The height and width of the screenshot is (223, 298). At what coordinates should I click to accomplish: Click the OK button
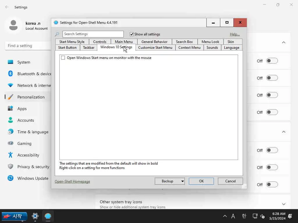point(201,181)
